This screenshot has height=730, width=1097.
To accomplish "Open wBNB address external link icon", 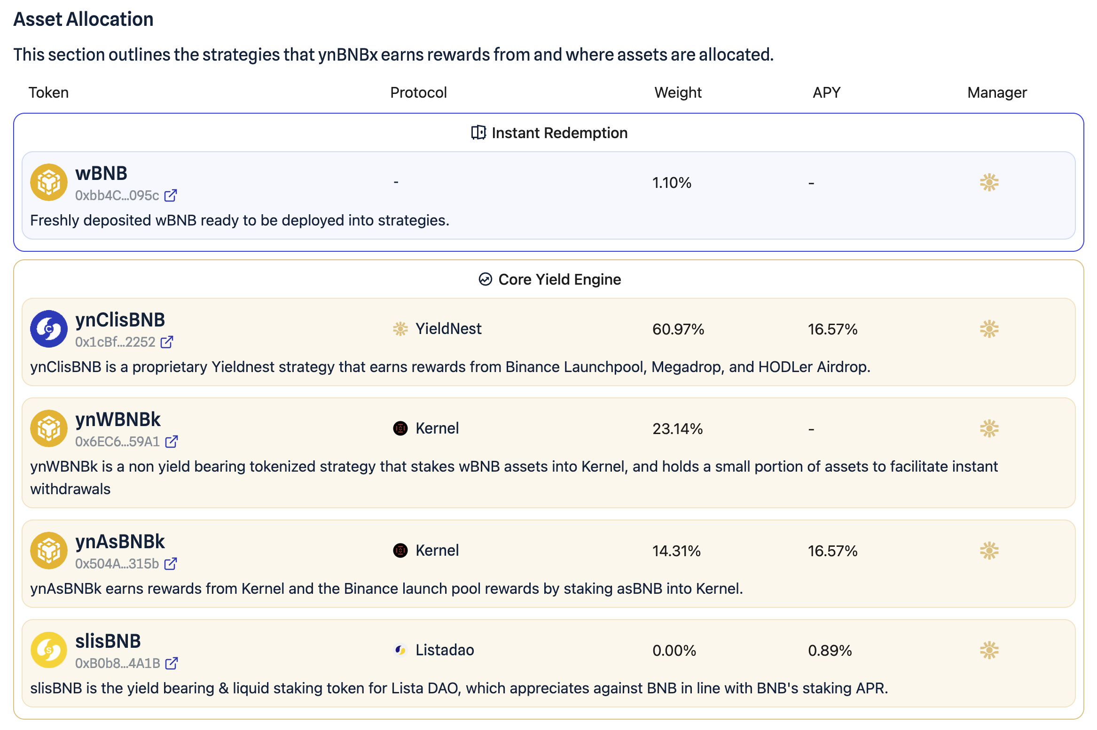I will [171, 195].
